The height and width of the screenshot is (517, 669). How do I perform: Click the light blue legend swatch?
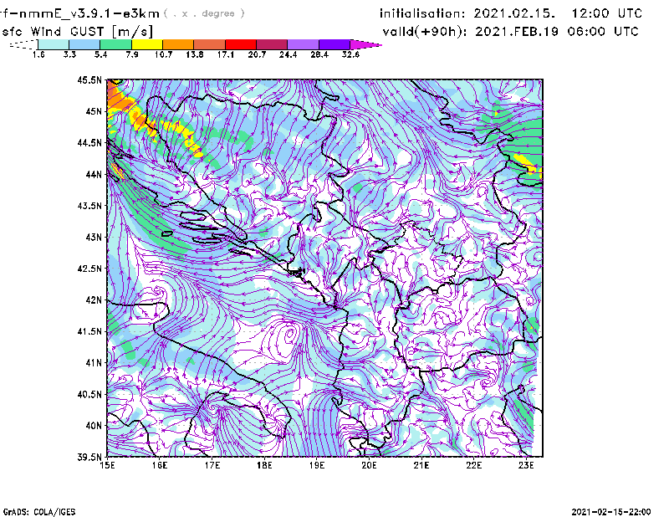click(x=84, y=44)
